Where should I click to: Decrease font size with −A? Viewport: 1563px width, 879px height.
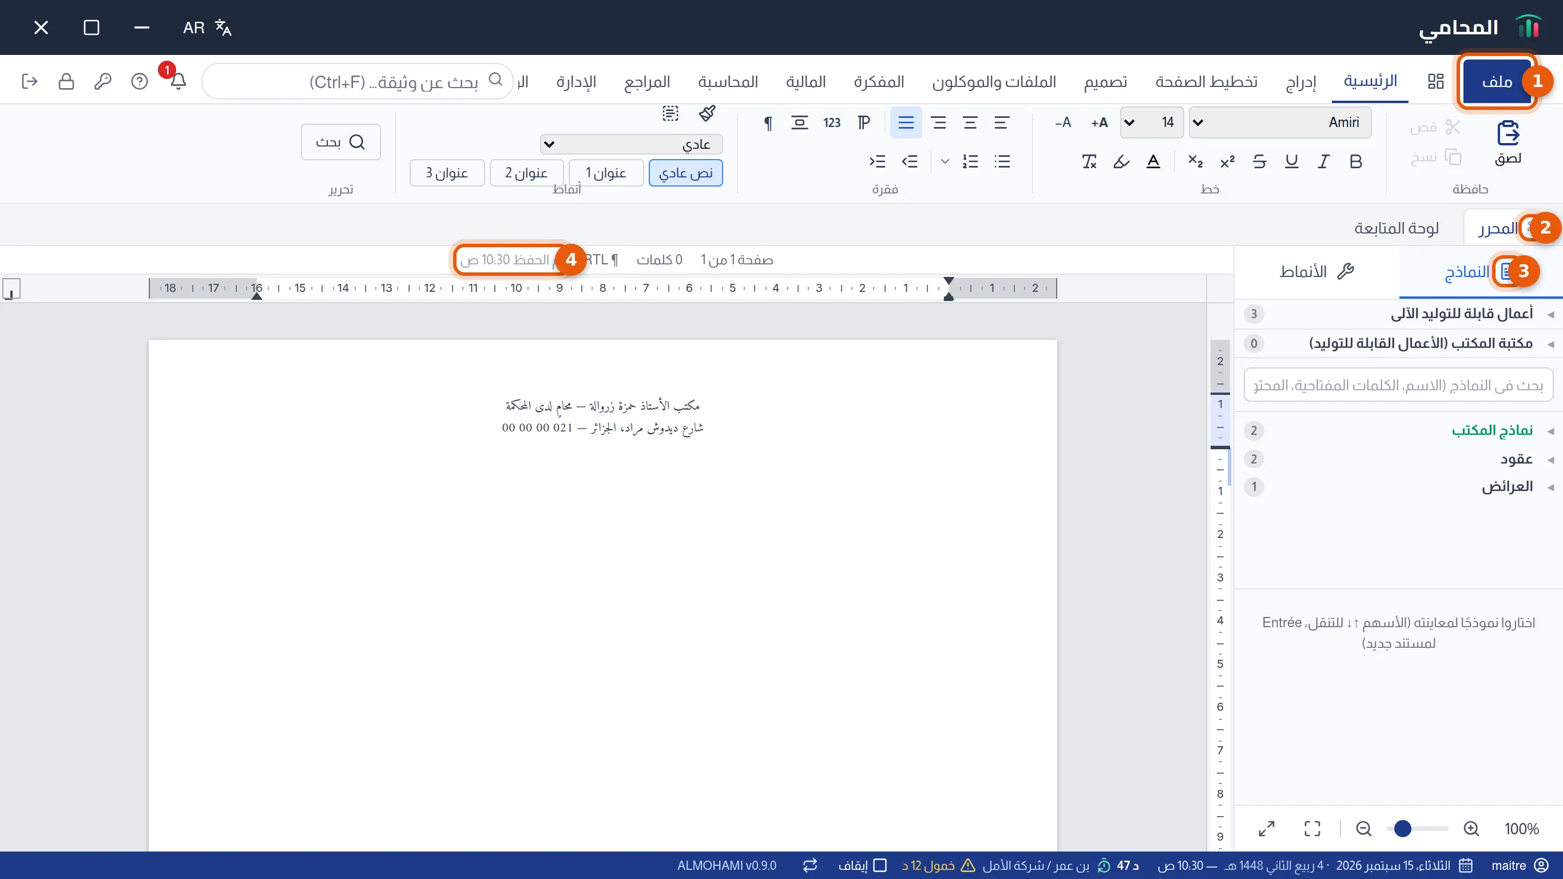1063,122
